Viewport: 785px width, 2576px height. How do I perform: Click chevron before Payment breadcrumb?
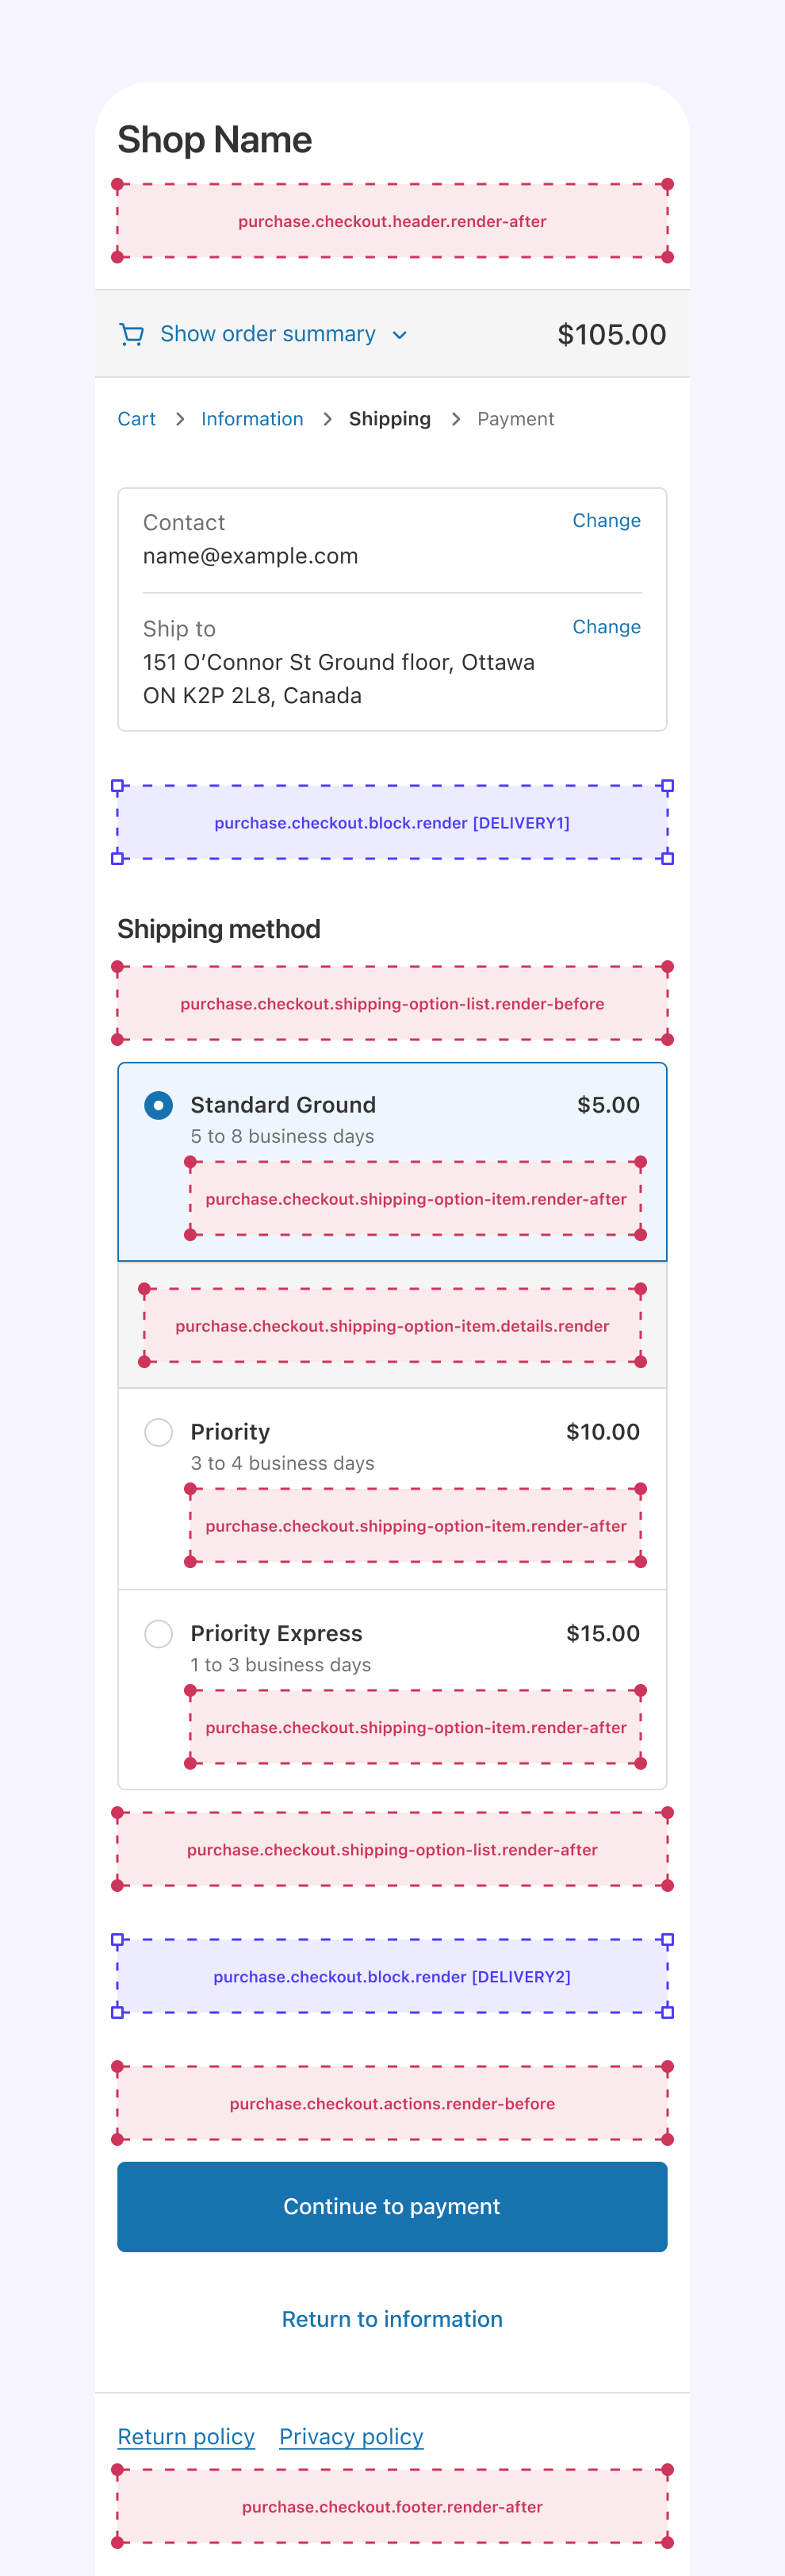(455, 419)
